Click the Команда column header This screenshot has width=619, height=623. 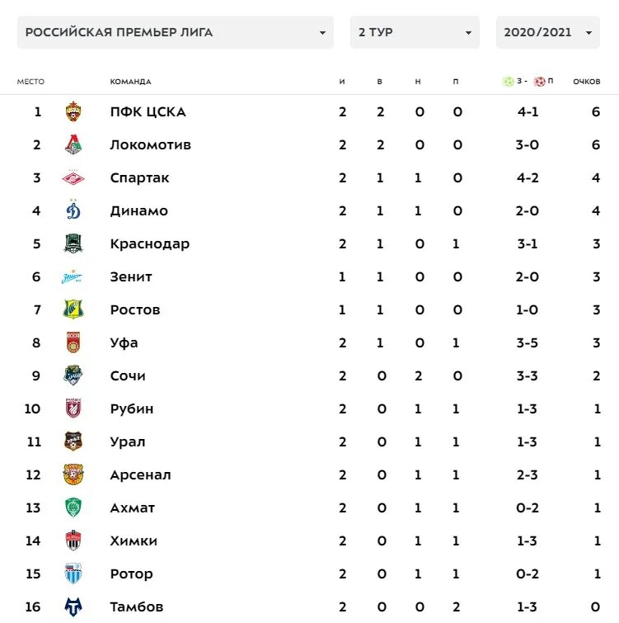pyautogui.click(x=130, y=82)
